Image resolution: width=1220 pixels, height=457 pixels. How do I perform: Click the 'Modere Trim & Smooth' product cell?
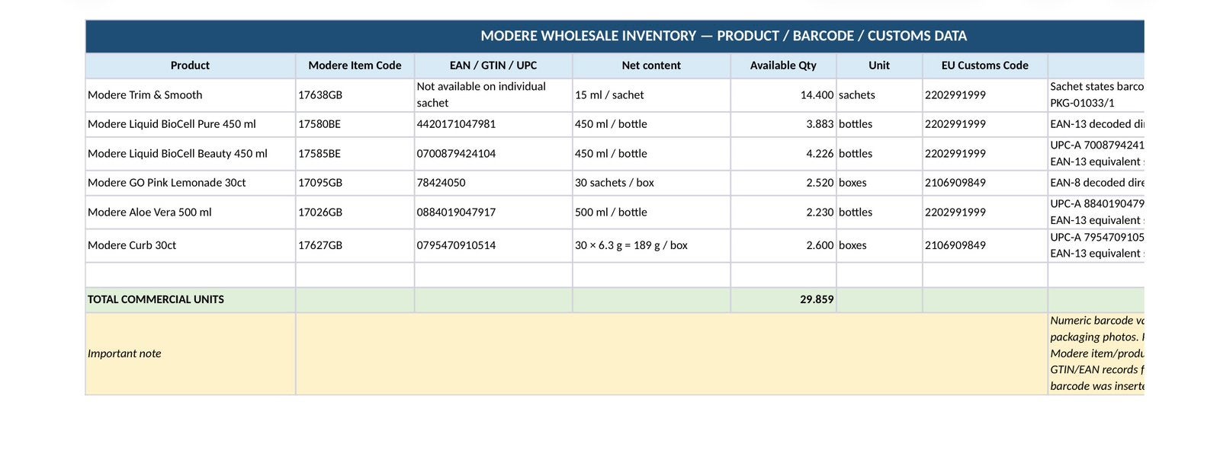(190, 95)
